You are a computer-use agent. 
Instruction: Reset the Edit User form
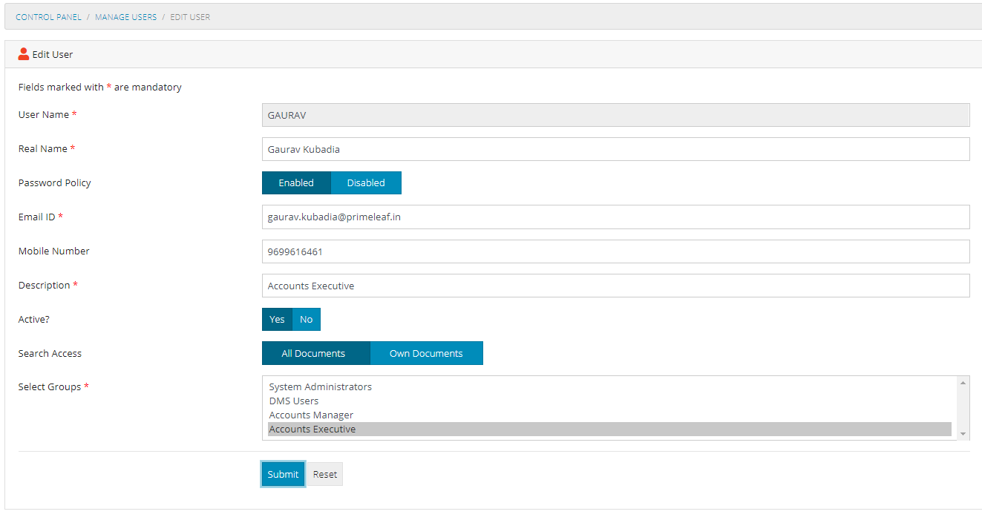coord(324,473)
